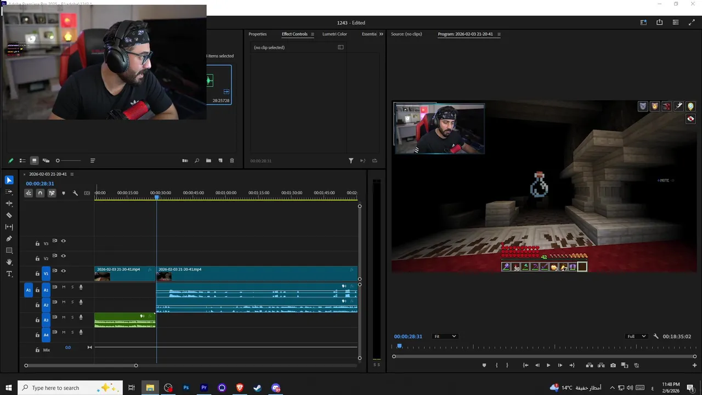Toggle V3 track output eye

(x=63, y=241)
